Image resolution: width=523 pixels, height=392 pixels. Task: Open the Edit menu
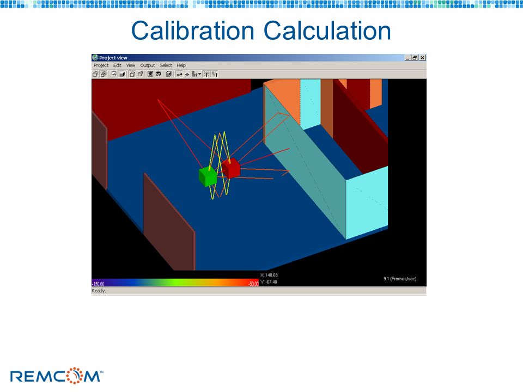(117, 65)
